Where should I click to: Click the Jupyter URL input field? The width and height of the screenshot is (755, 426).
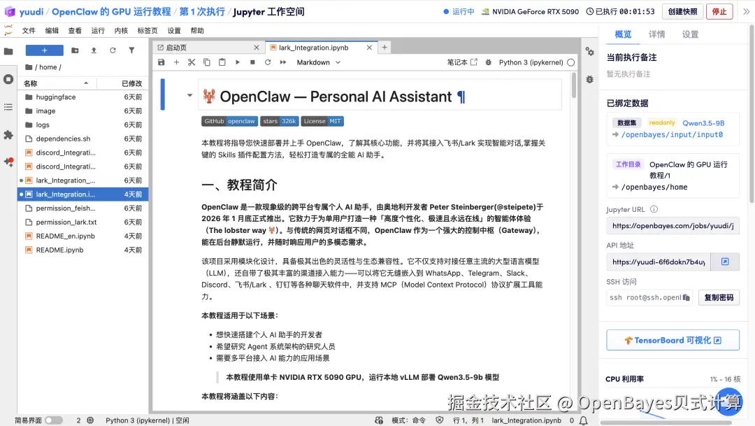click(673, 225)
